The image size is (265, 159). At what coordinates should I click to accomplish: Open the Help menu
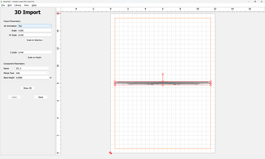coord(34,5)
